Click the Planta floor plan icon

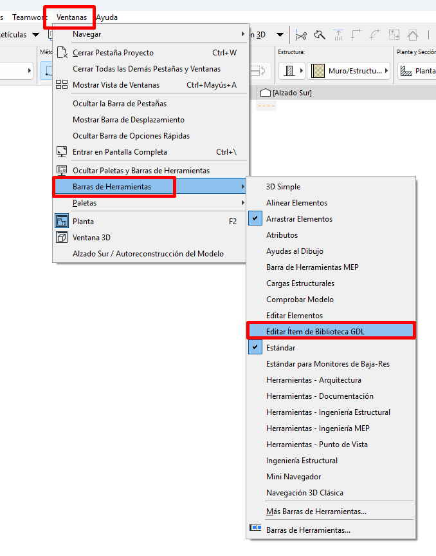tap(62, 221)
